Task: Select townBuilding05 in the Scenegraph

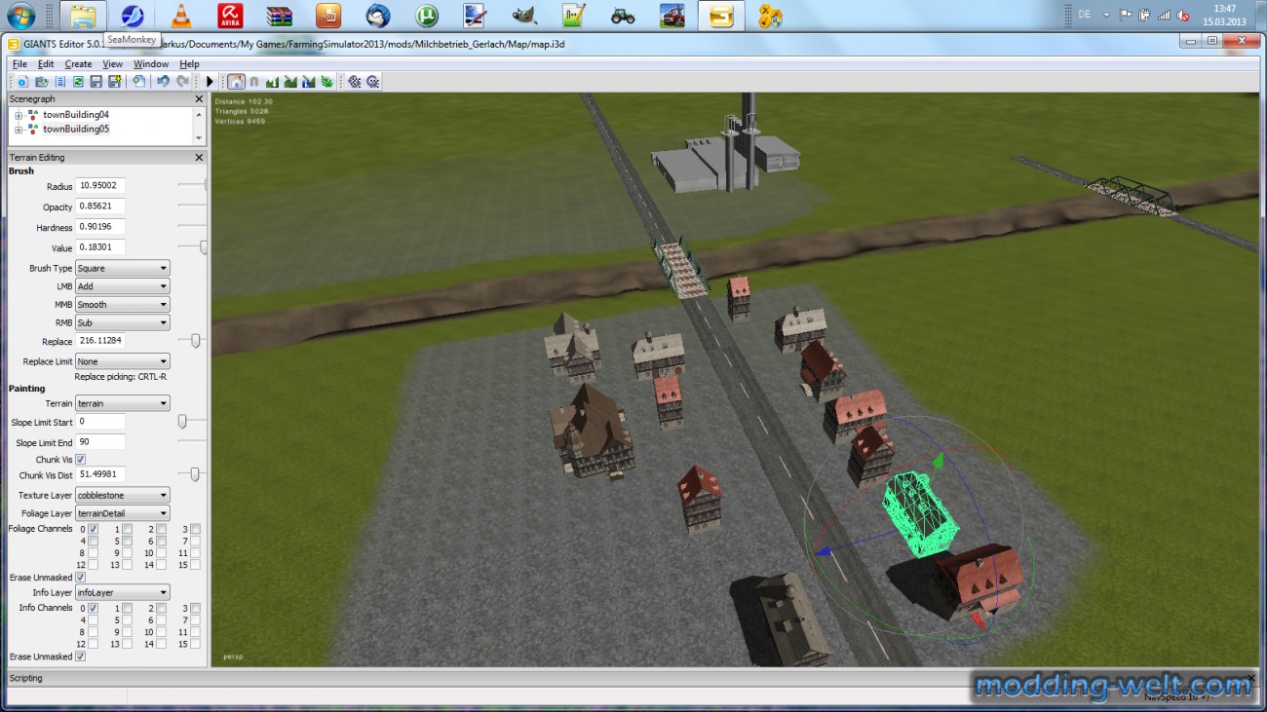Action: [76, 129]
